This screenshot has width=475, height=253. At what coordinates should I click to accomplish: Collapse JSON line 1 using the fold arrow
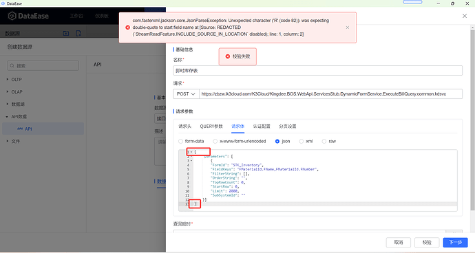coord(191,152)
